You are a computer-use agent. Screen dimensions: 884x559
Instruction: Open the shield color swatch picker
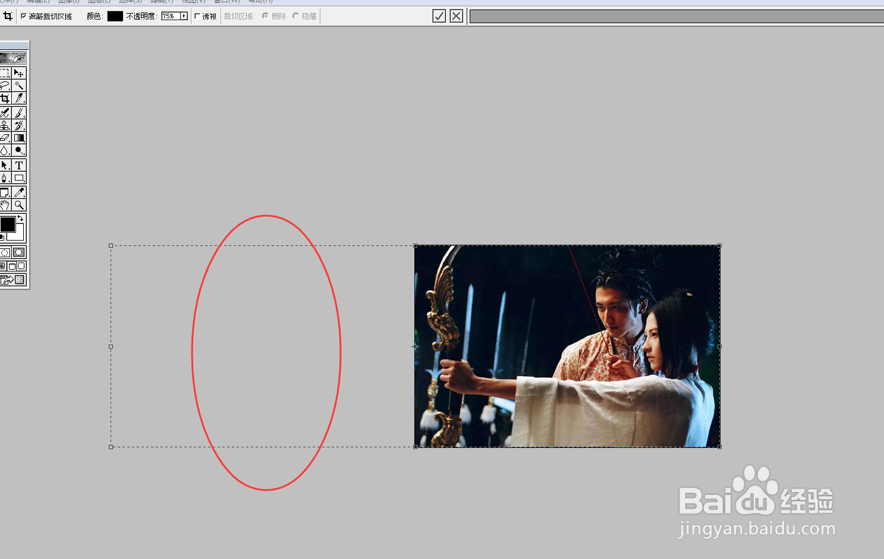tap(115, 16)
